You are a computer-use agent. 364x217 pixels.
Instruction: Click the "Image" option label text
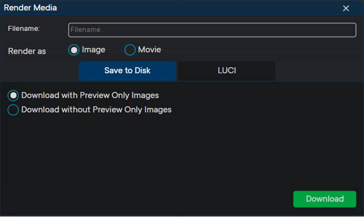point(94,50)
